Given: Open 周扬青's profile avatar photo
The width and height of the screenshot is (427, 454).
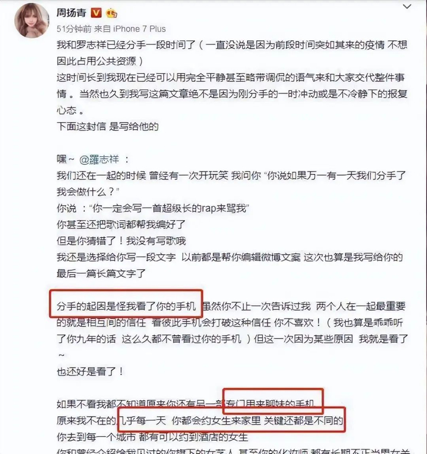Looking at the screenshot, I should pyautogui.click(x=32, y=21).
